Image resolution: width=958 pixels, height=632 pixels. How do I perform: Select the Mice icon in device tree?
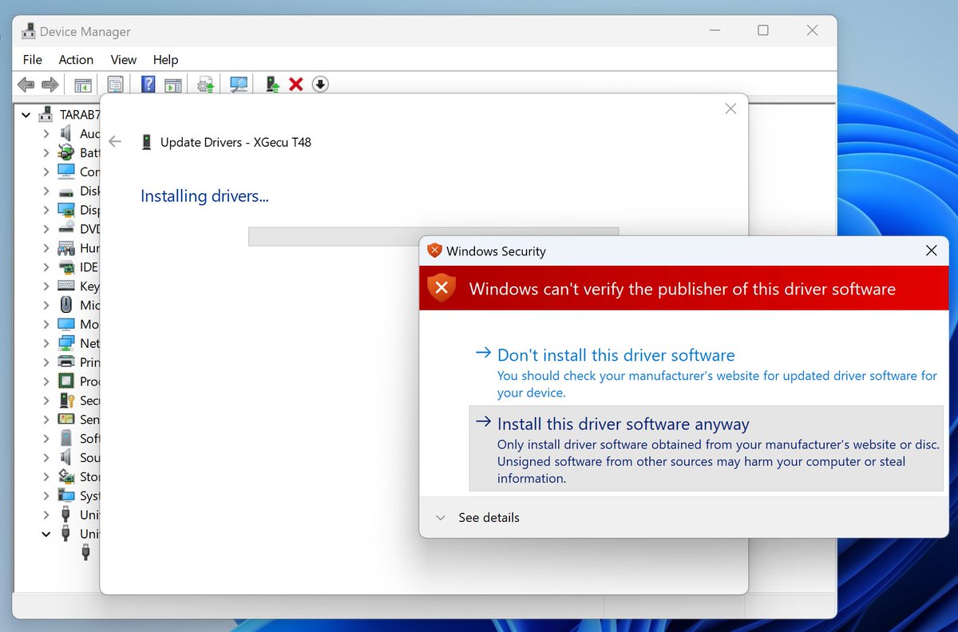click(x=65, y=305)
